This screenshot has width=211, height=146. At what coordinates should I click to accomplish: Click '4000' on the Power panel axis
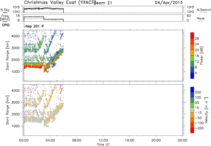click(x=15, y=36)
